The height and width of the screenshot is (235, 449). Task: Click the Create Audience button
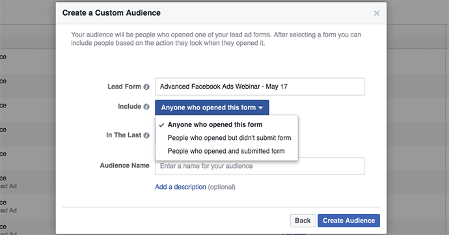tap(349, 221)
